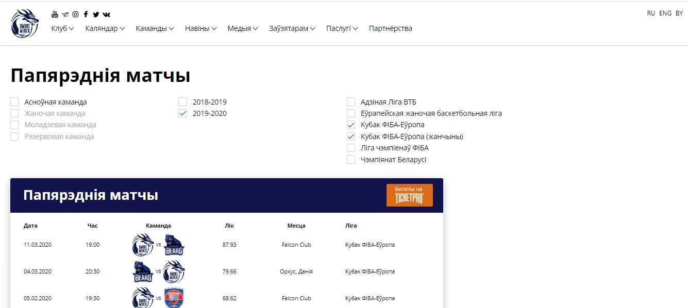Click the 79:66 score link
The width and height of the screenshot is (688, 308).
coord(229,271)
